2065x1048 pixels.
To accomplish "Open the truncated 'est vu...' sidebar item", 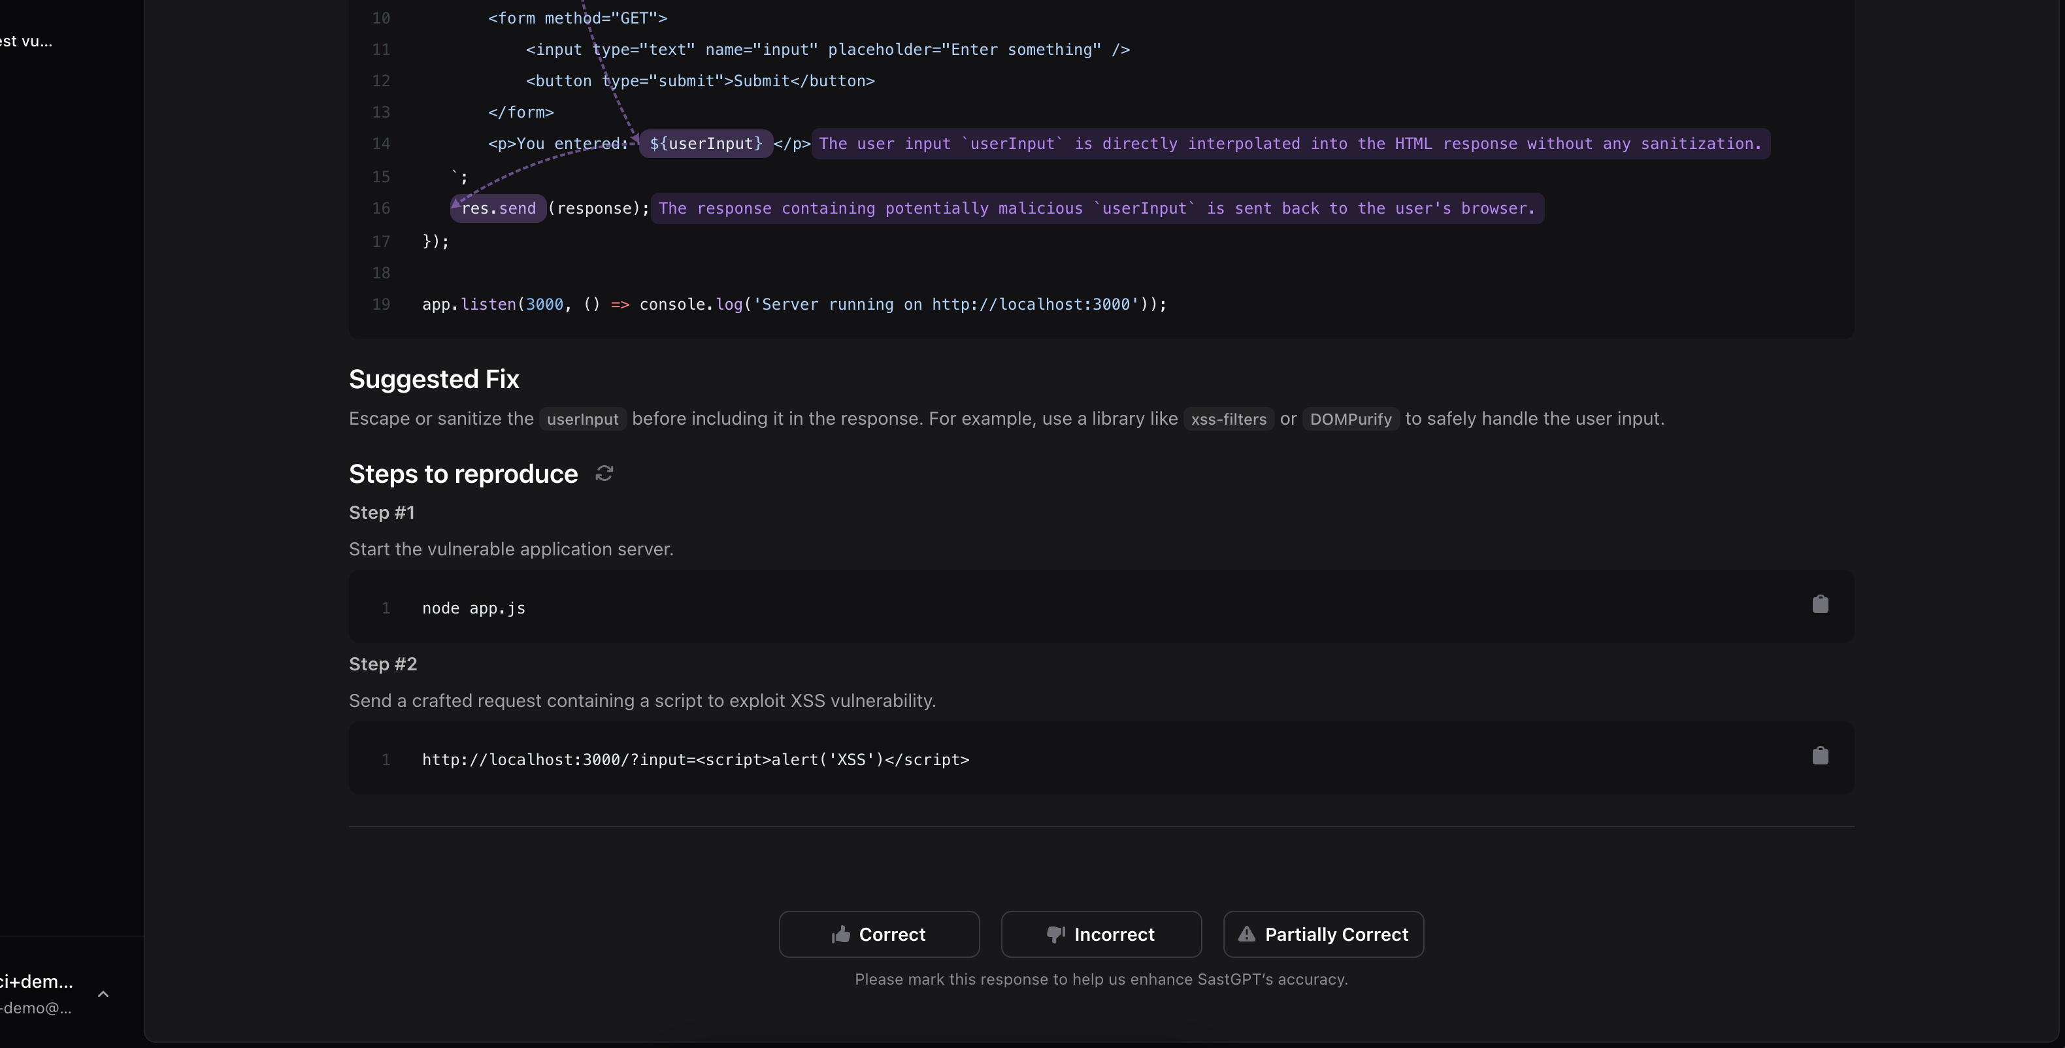I will (x=26, y=41).
